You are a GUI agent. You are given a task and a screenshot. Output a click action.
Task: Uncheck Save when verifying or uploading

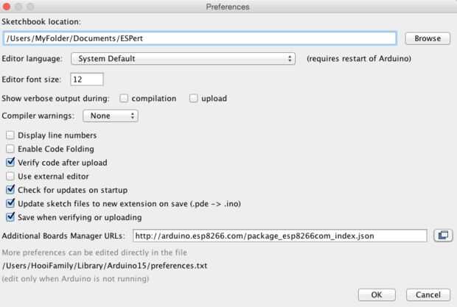coord(10,217)
